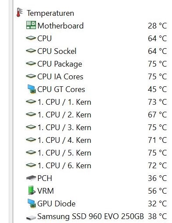This screenshot has width=172, height=223.
Task: Select the 1. CPU / 1. Kern entry
Action: pyautogui.click(x=64, y=102)
